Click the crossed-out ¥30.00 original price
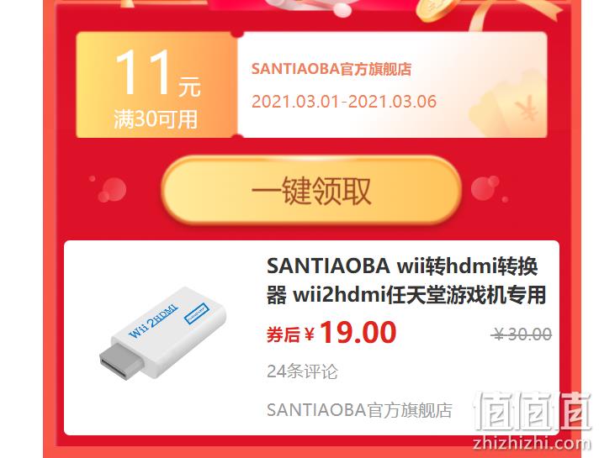The height and width of the screenshot is (458, 599). point(522,334)
